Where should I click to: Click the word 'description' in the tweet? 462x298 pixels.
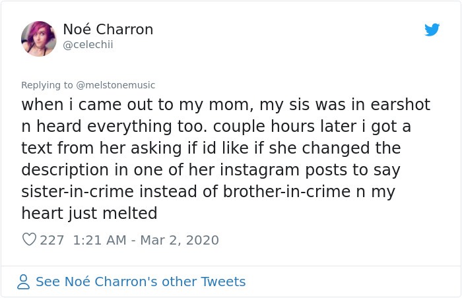(65, 170)
